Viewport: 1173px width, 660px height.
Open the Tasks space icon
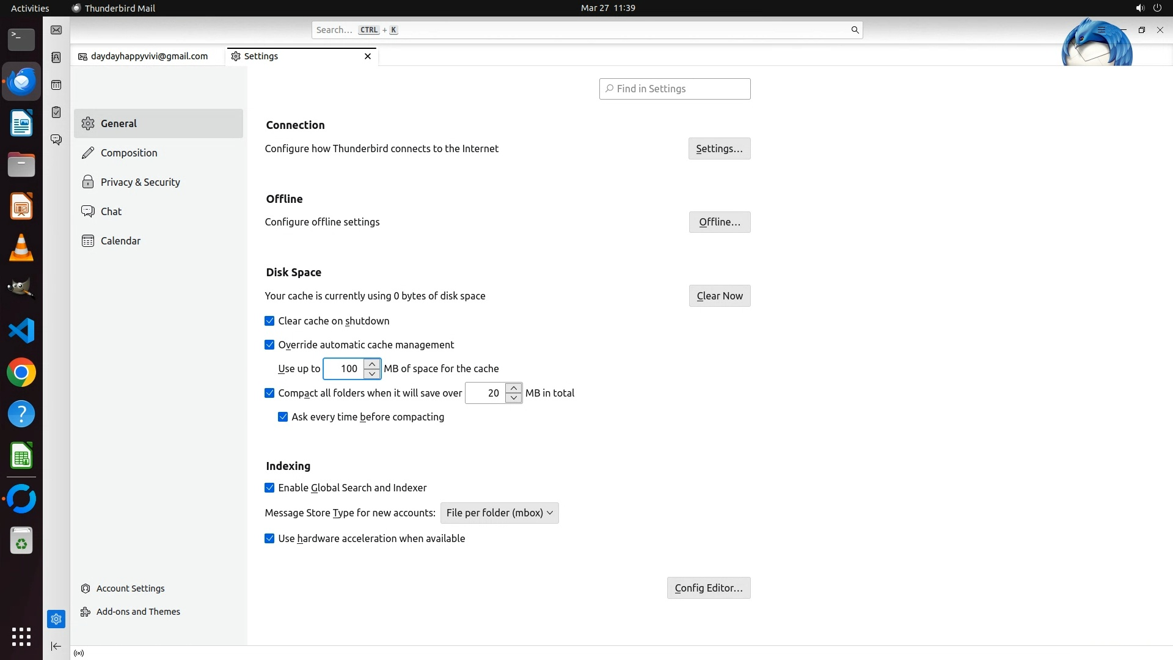[56, 112]
